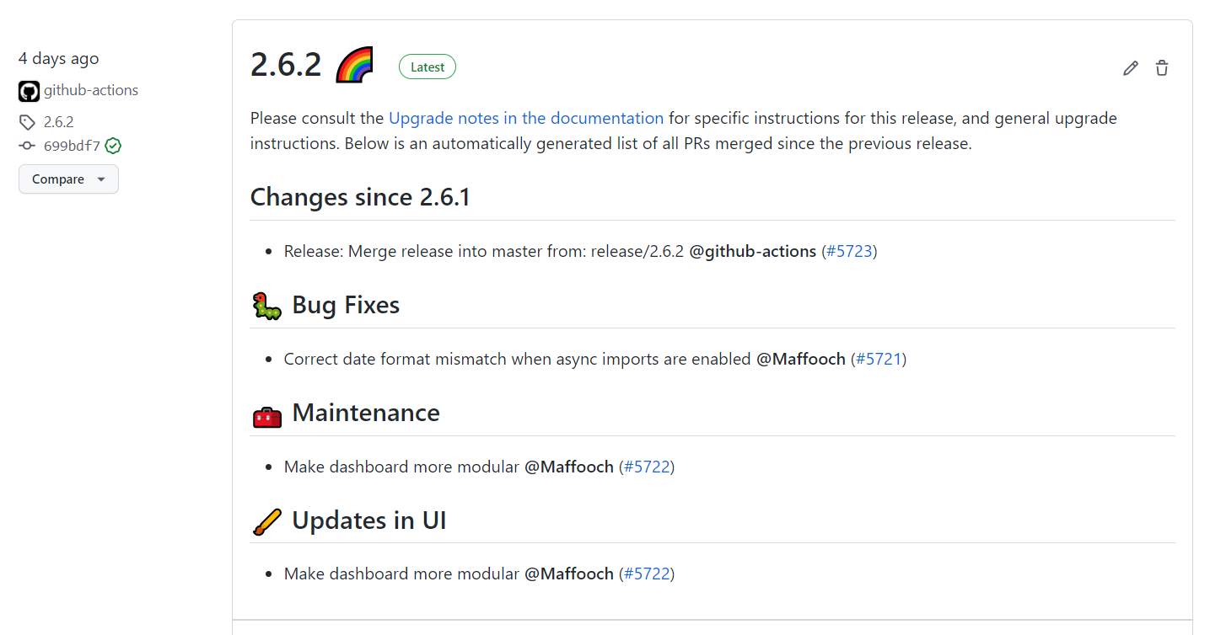Visit the github-actions profile link
The width and height of the screenshot is (1210, 635).
[90, 90]
